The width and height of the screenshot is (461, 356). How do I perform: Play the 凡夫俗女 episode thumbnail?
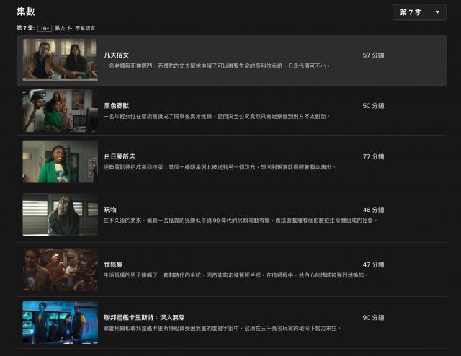click(x=60, y=59)
